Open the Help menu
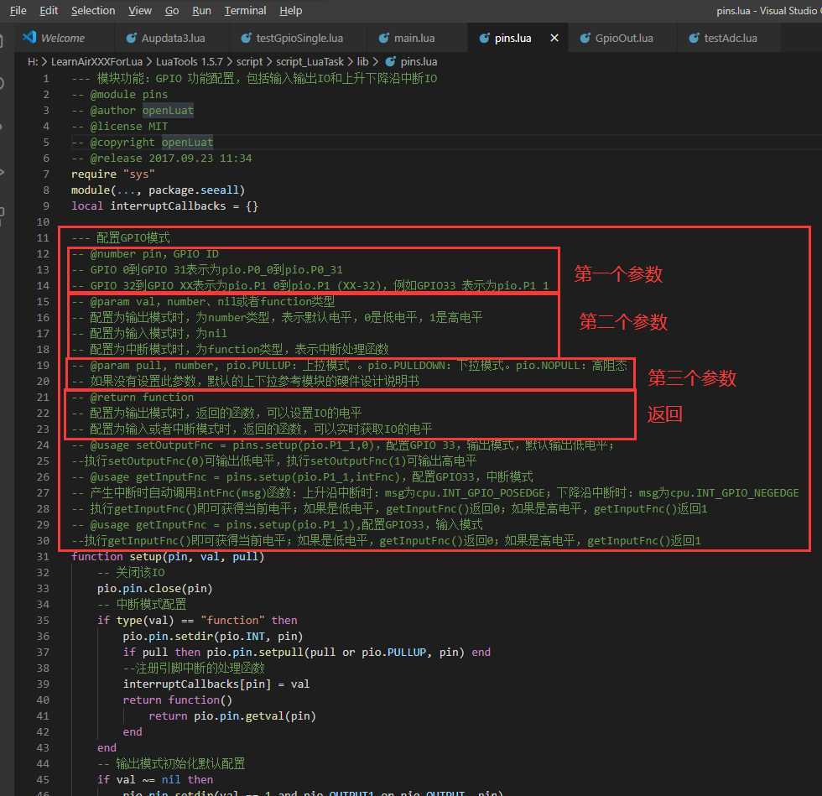This screenshot has height=796, width=822. [x=290, y=11]
